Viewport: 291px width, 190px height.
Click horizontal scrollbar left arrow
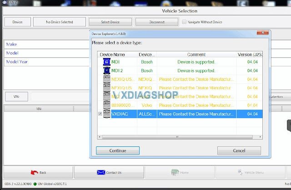[100, 137]
